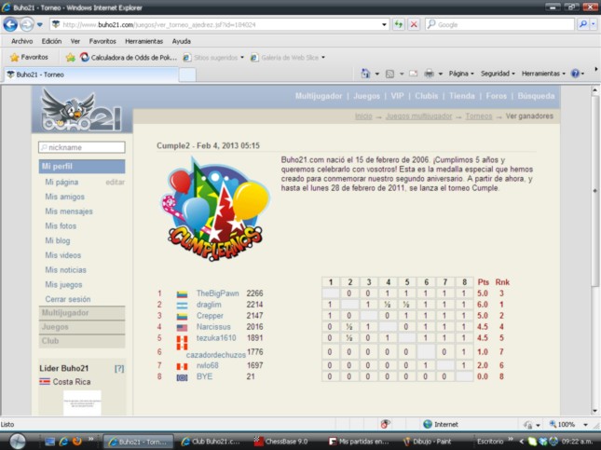Open the Favoritos menu in menu bar

point(102,41)
